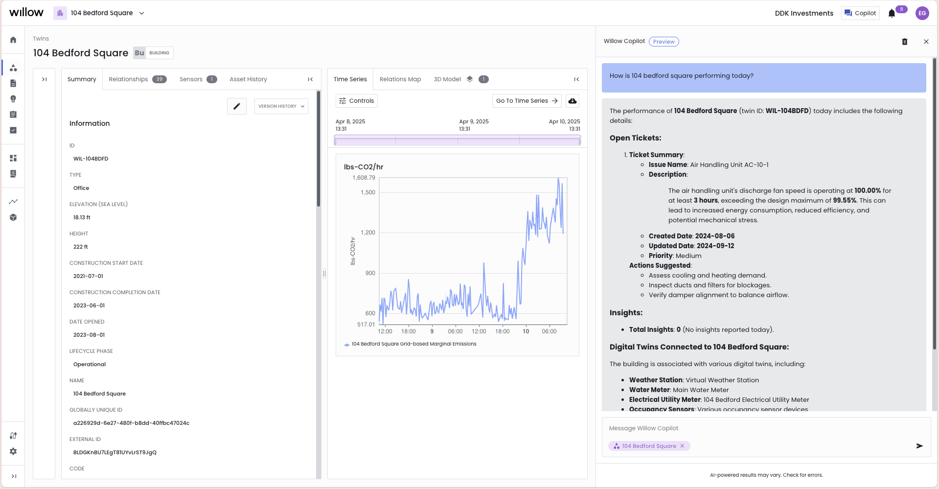Switch to the Asset History tab
Screen dimensions: 939x489
click(248, 79)
